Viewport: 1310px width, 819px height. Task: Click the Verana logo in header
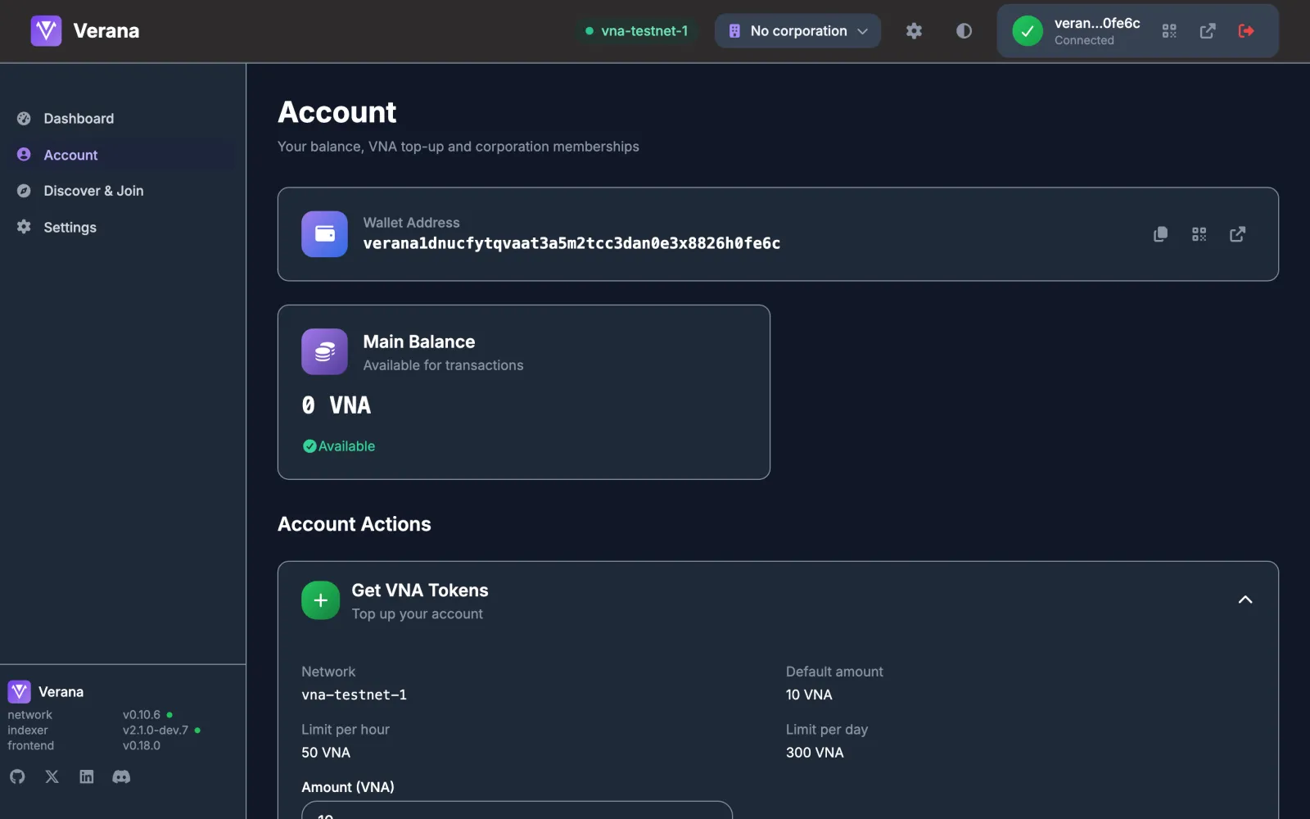click(46, 31)
